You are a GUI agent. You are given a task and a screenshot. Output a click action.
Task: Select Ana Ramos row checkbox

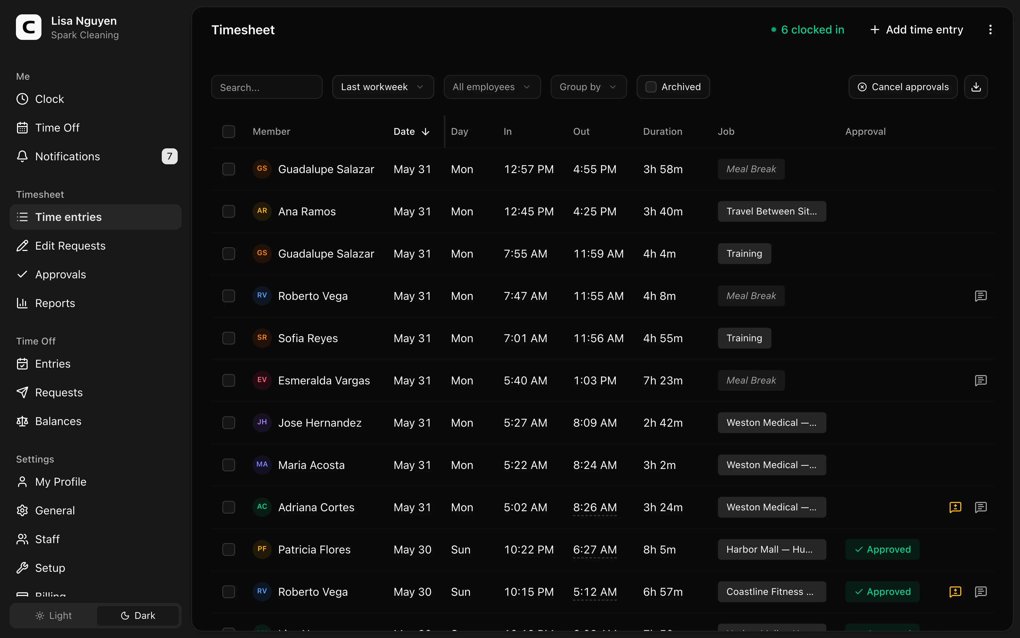coord(228,211)
